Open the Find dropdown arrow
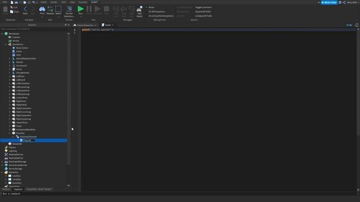Viewport: 360px width, 202px height. [42, 17]
